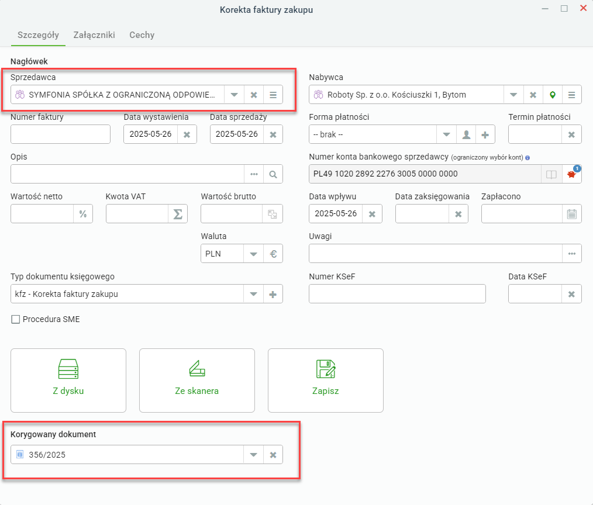Image resolution: width=593 pixels, height=505 pixels.
Task: Click the icon beside Wartość brutto field
Action: [x=273, y=214]
